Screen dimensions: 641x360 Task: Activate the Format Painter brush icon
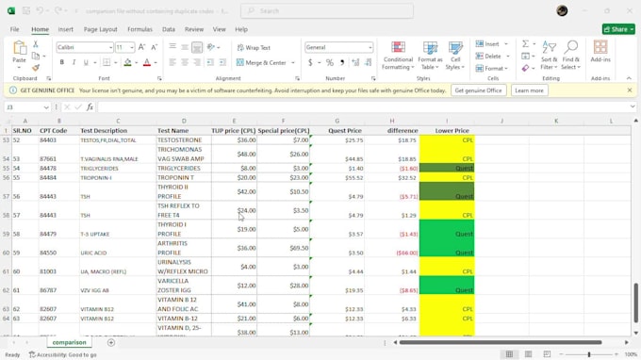tap(36, 68)
